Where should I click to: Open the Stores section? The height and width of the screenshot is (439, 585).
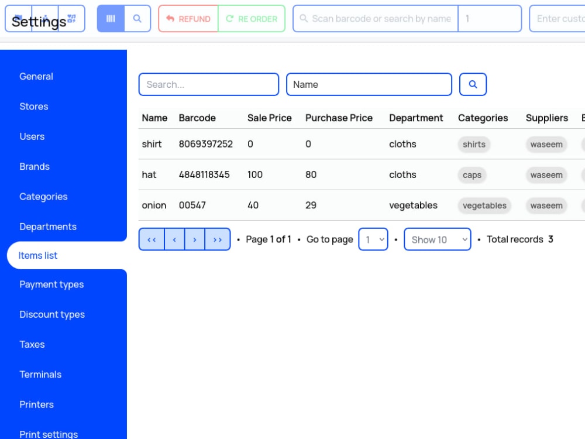tap(33, 107)
